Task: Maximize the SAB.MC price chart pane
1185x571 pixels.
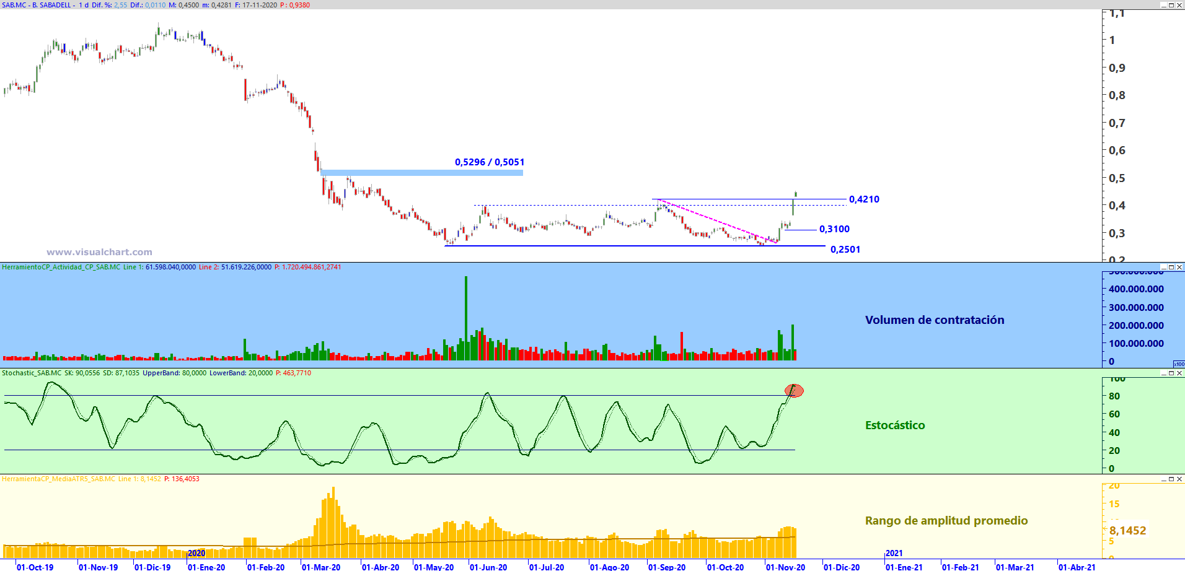Action: point(1171,5)
